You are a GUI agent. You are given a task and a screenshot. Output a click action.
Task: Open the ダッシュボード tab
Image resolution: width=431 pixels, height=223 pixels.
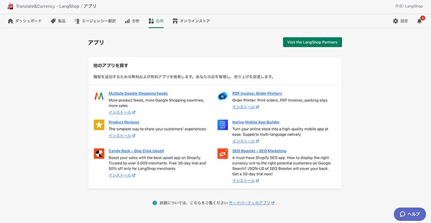(x=25, y=21)
